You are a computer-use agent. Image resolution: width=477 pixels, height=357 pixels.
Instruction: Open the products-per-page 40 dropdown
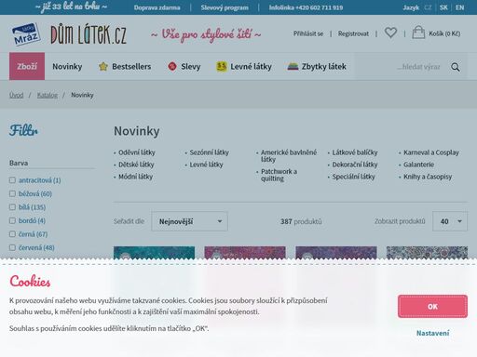(450, 221)
